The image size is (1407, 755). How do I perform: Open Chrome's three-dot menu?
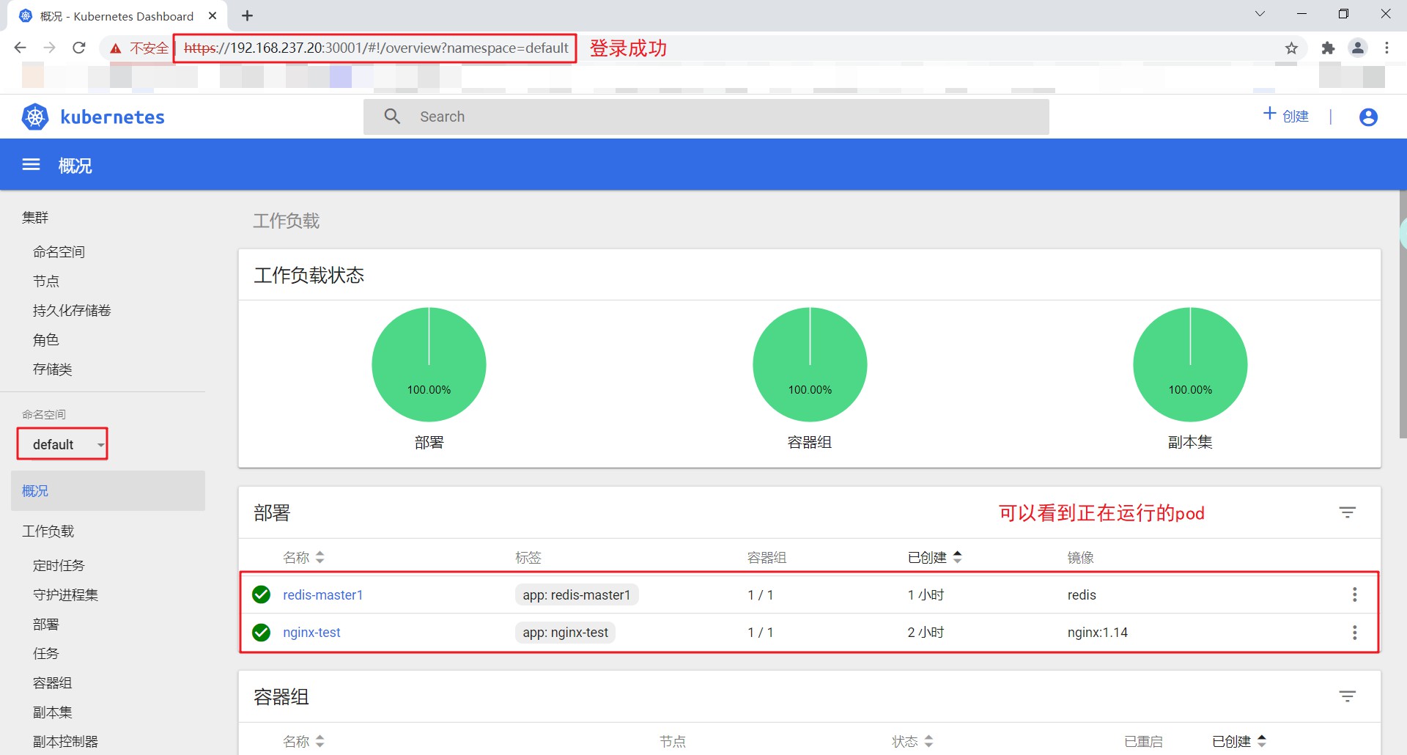[1386, 48]
